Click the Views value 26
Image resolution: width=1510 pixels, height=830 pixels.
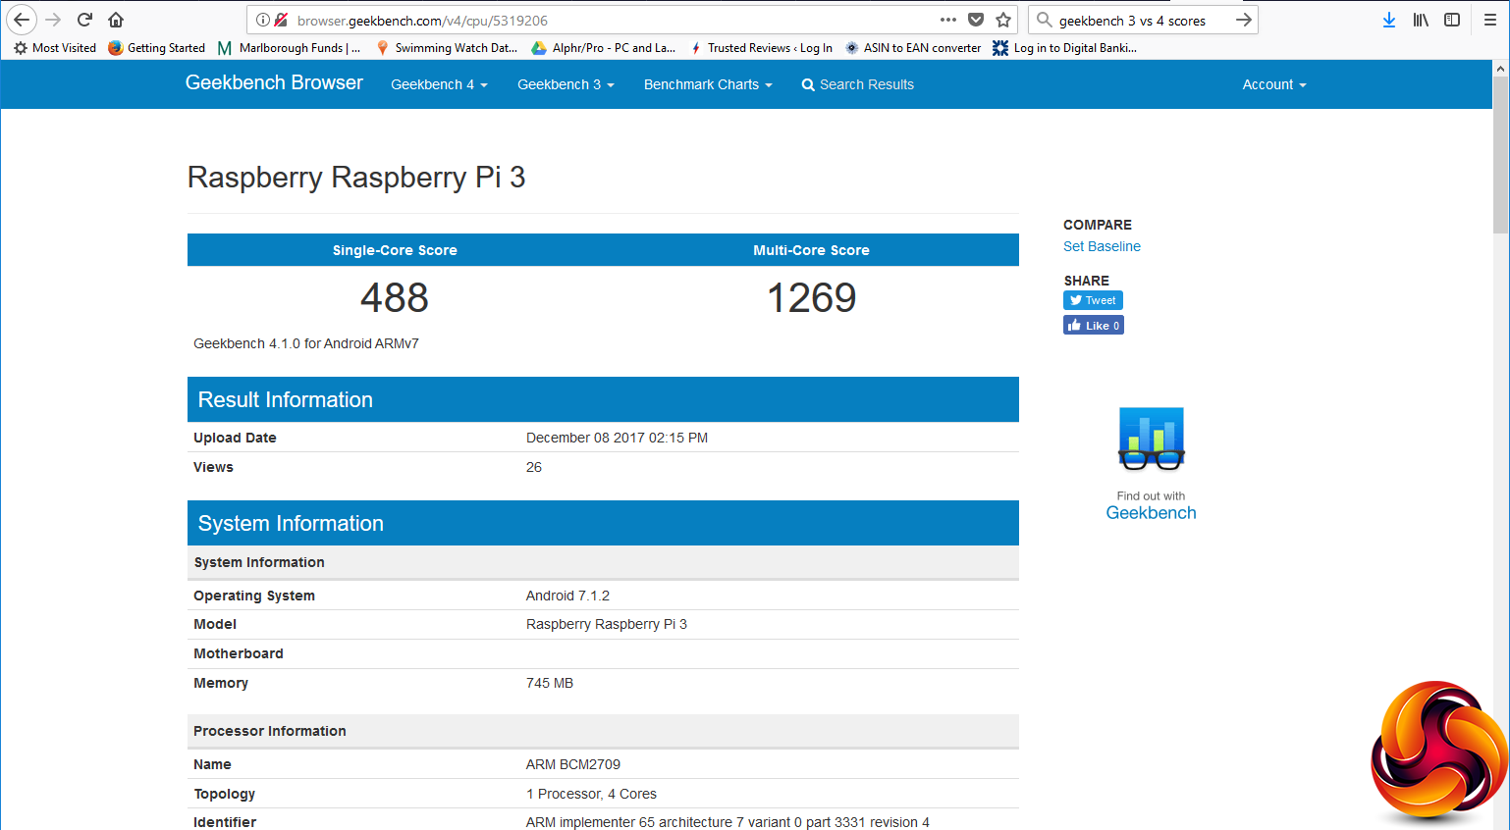[x=534, y=467]
